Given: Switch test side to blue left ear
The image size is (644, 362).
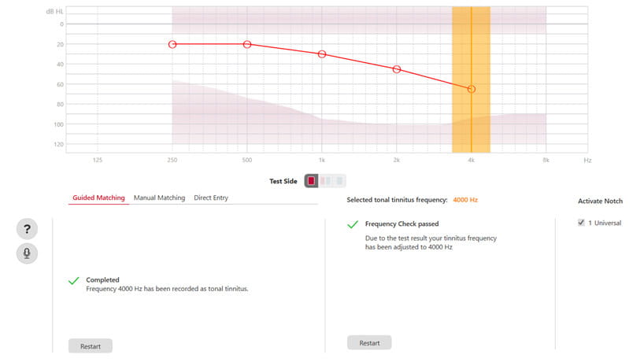Looking at the screenshot, I should pyautogui.click(x=339, y=181).
